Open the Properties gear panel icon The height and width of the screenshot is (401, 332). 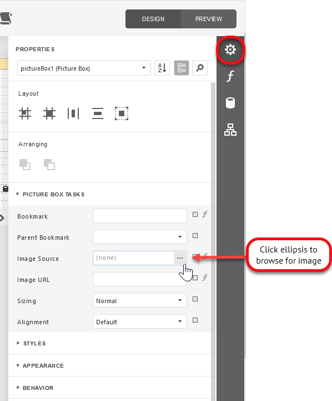(230, 49)
